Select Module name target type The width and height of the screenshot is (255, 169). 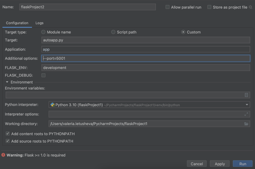pos(43,32)
